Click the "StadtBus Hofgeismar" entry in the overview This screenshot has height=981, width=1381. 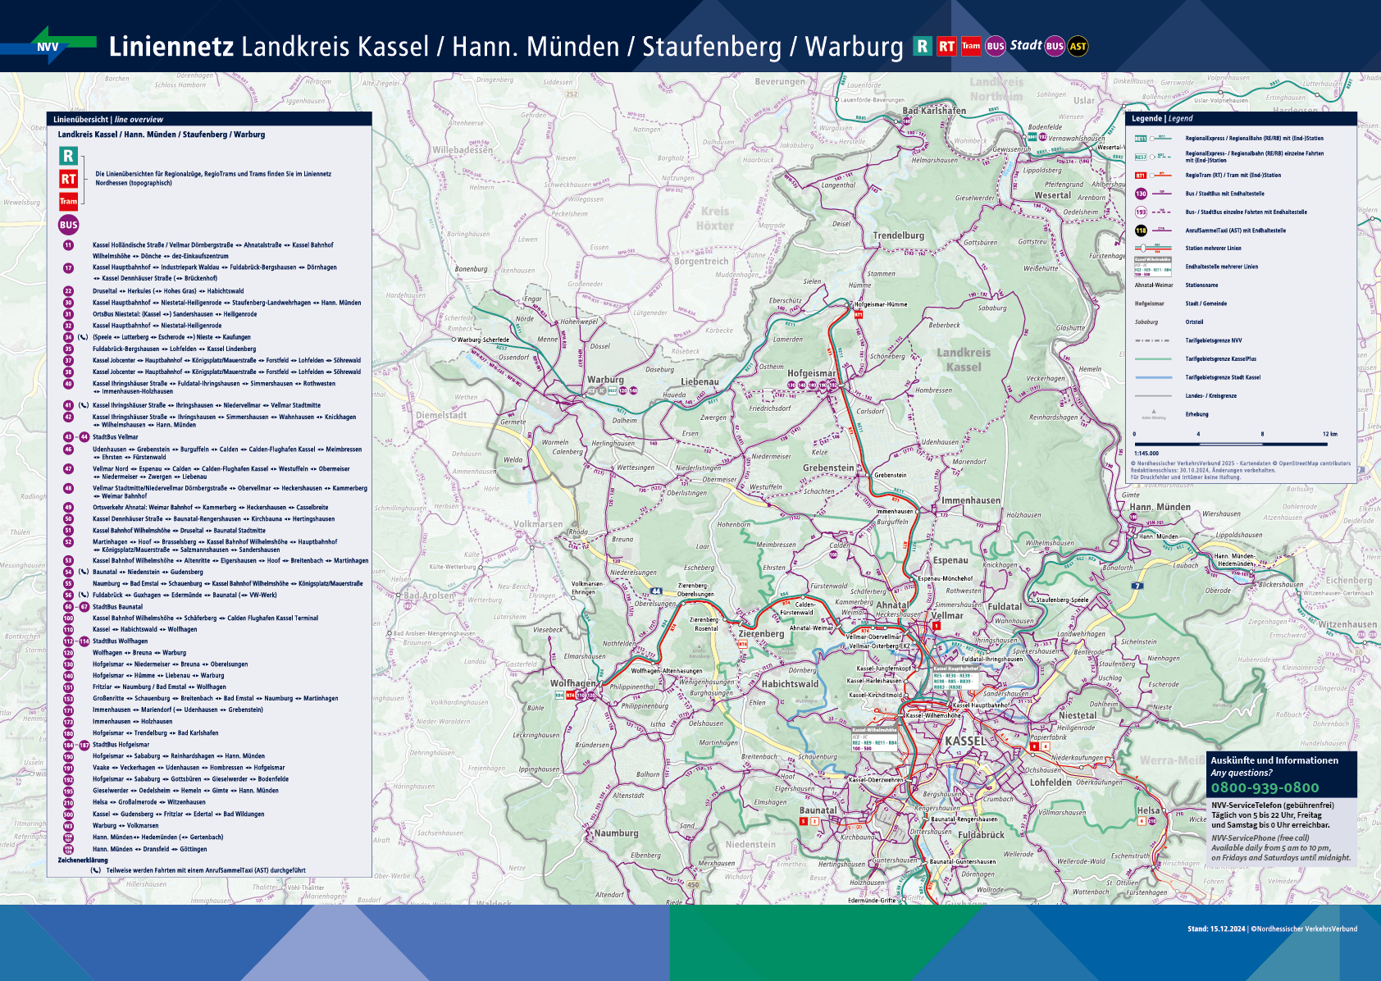pos(121,745)
